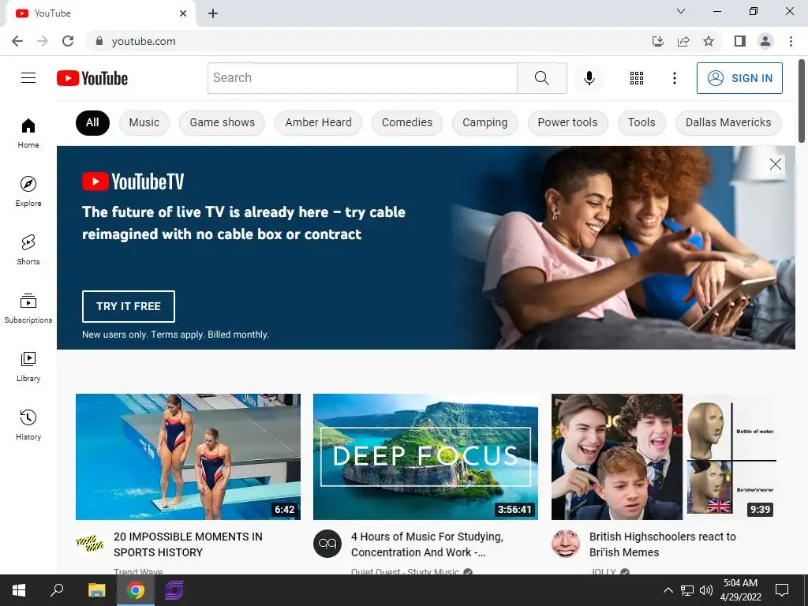
Task: View site info lock icon
Action: (99, 41)
